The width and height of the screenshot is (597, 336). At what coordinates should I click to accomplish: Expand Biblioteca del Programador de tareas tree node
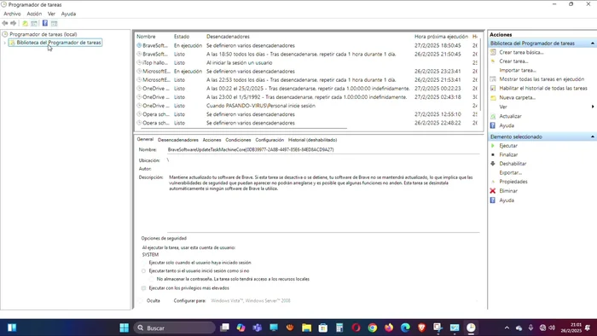4,43
